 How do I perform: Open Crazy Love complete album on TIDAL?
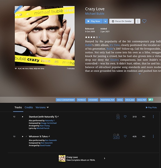click(x=82, y=159)
